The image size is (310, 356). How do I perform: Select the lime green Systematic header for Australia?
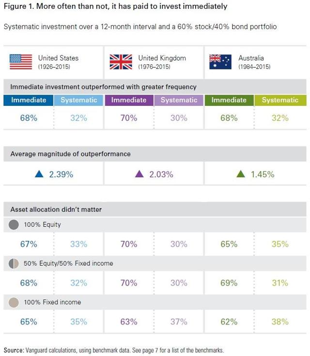pos(280,100)
